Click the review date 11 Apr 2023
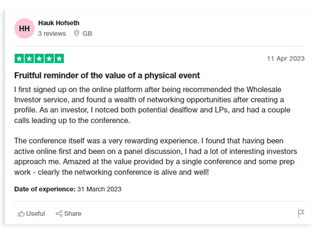This screenshot has width=322, height=234. (286, 59)
